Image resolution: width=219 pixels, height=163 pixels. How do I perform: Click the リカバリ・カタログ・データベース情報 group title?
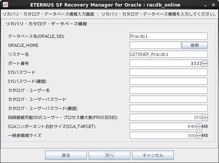(x=46, y=24)
